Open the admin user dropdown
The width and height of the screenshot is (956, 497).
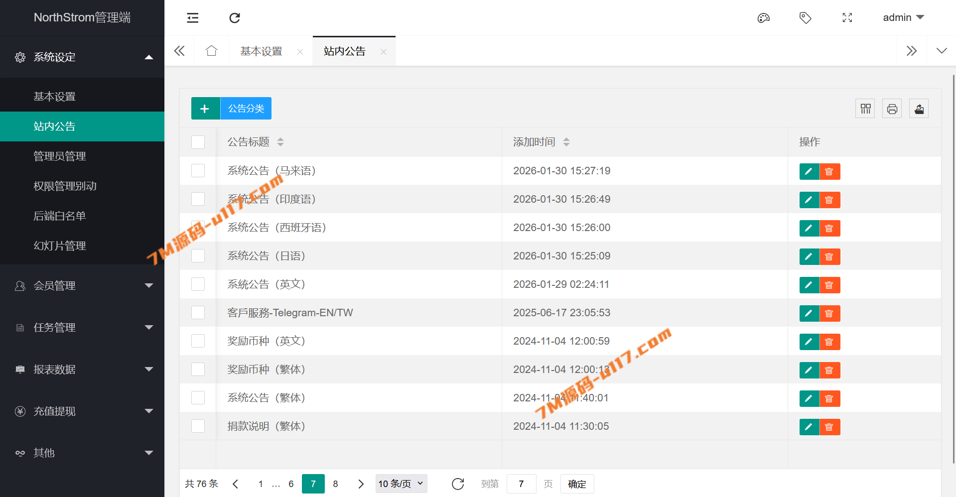pos(903,17)
